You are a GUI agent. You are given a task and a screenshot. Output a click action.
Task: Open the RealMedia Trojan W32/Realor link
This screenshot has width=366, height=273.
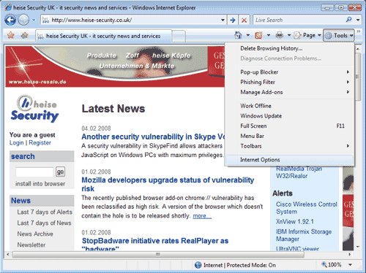point(299,172)
